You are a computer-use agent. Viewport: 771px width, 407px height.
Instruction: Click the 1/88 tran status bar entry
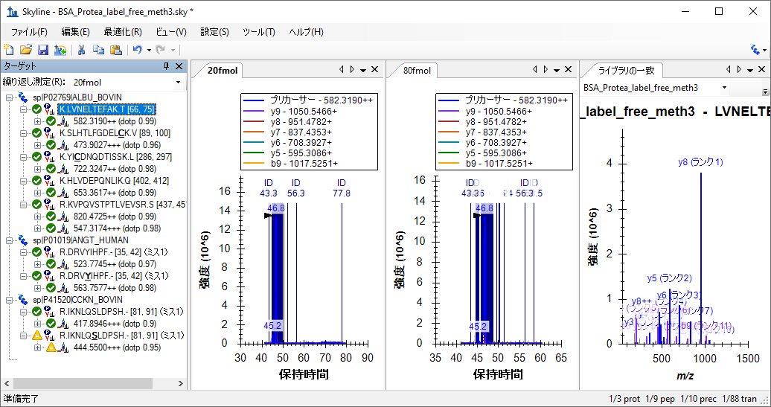pos(740,399)
